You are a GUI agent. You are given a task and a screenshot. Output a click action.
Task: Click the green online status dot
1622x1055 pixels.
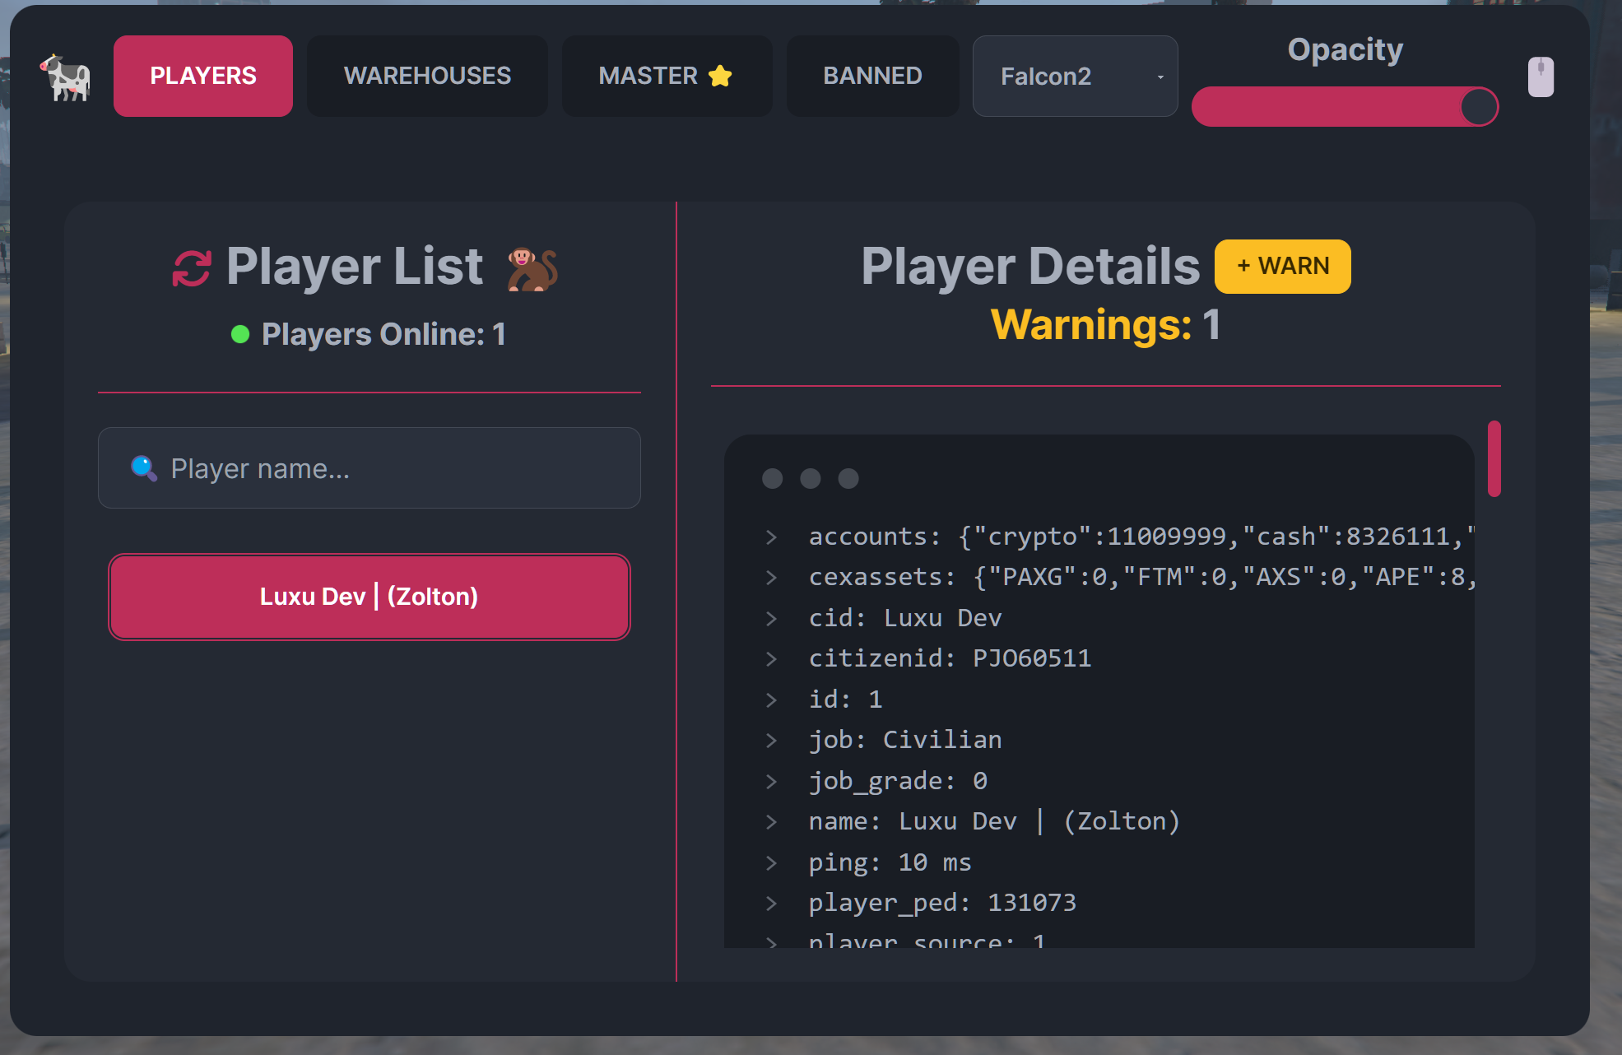point(240,334)
